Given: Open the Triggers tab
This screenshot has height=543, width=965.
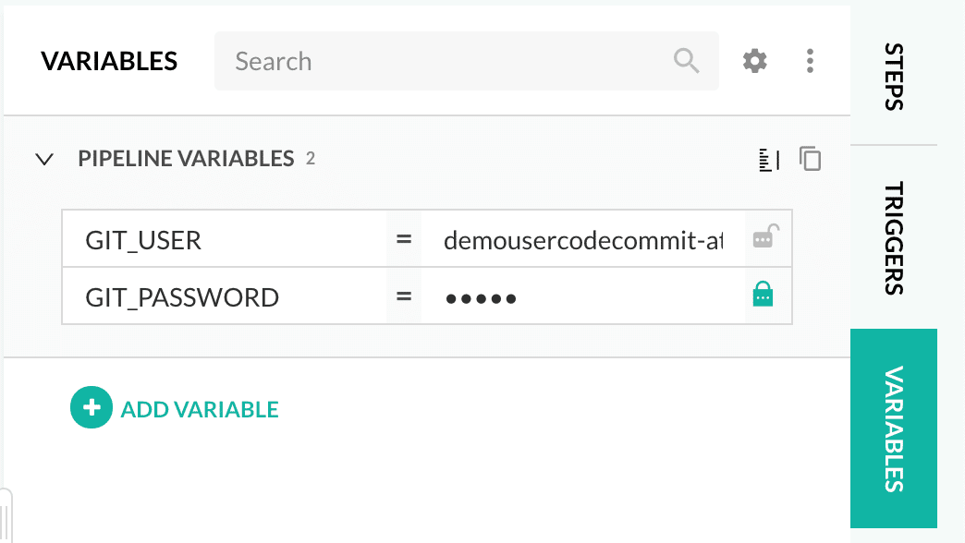Looking at the screenshot, I should pos(893,237).
